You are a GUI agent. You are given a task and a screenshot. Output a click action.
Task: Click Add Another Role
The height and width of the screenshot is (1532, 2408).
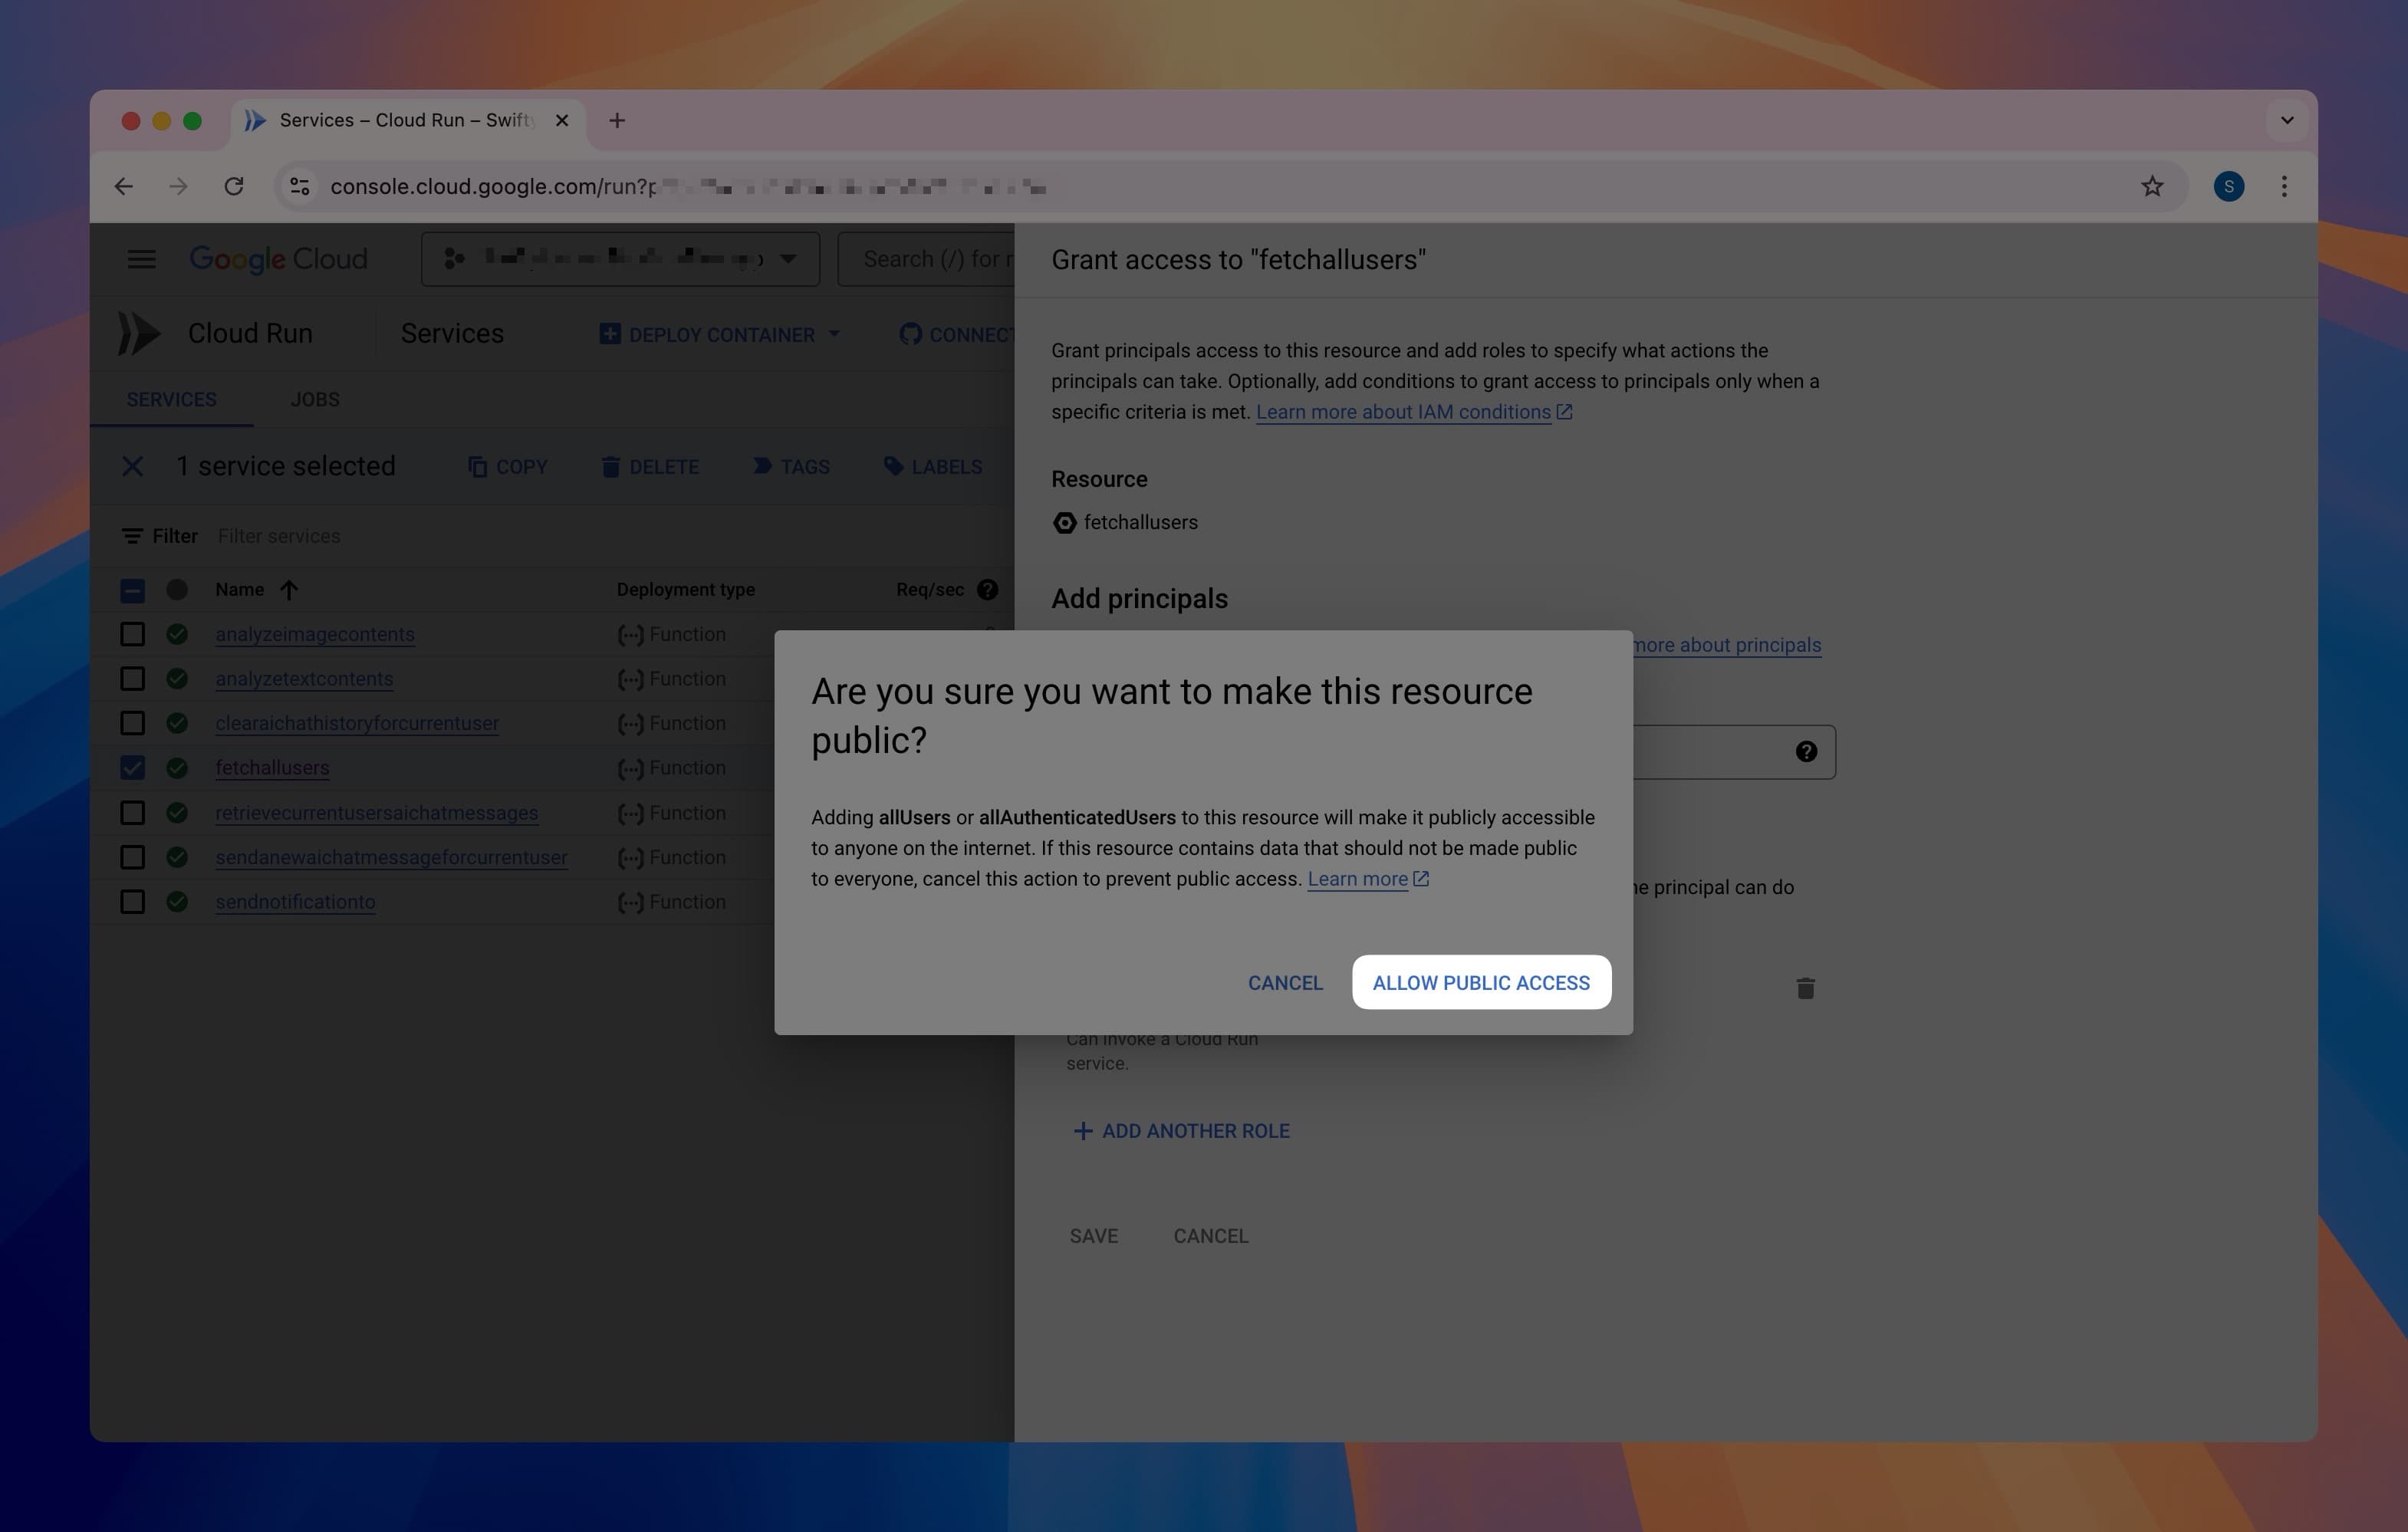[1181, 1131]
